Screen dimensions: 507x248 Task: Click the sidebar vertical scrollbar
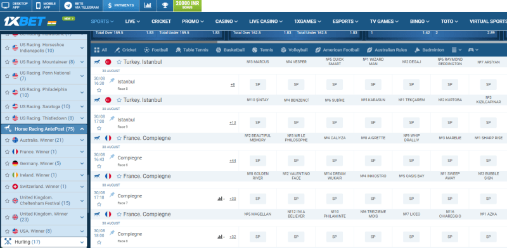(x=88, y=193)
